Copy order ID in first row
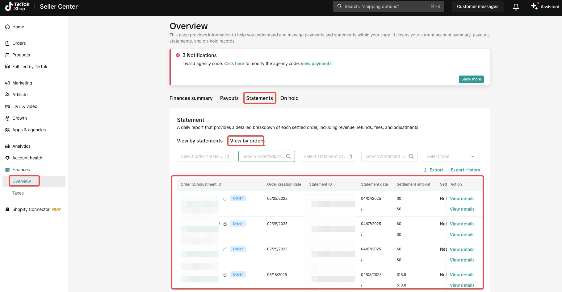562x292 pixels. pyautogui.click(x=225, y=199)
